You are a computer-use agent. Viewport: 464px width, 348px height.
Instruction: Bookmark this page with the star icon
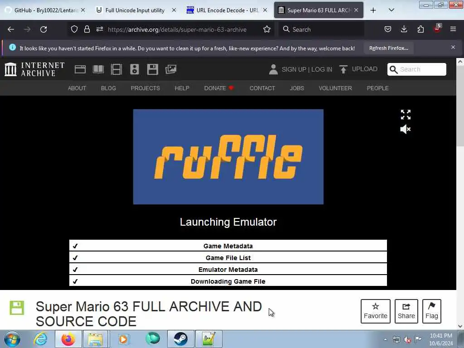[x=267, y=29]
